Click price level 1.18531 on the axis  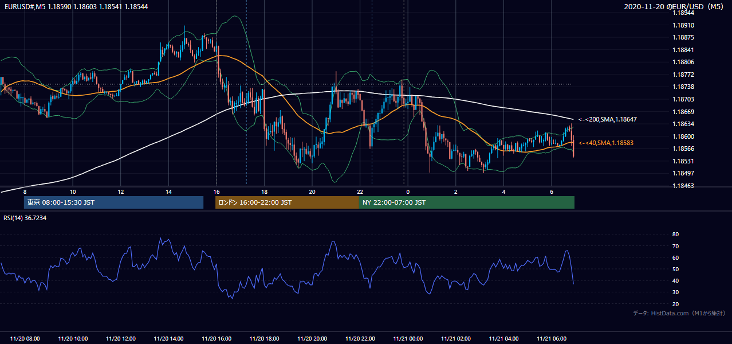coord(684,161)
